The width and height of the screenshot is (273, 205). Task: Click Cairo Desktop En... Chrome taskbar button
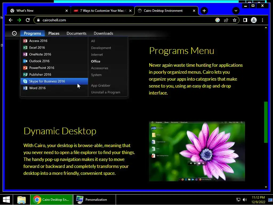51,200
